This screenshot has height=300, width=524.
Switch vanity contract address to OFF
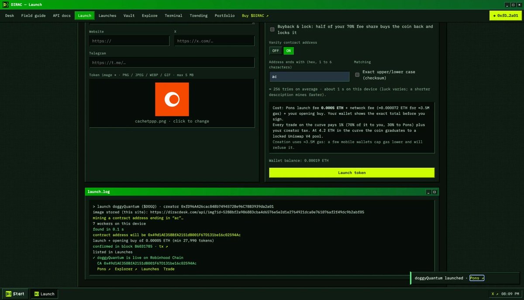pyautogui.click(x=276, y=51)
